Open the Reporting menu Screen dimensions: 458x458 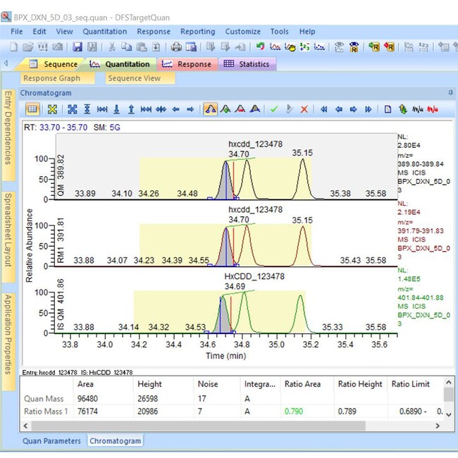pyautogui.click(x=197, y=32)
